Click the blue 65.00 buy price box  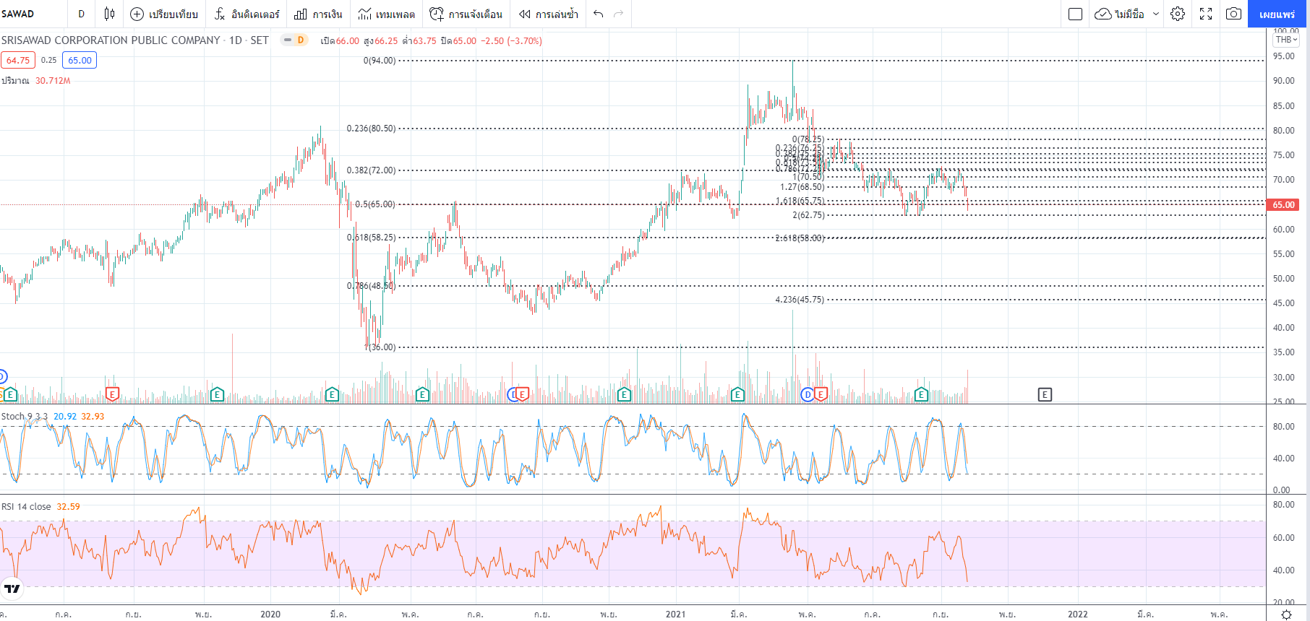point(80,61)
